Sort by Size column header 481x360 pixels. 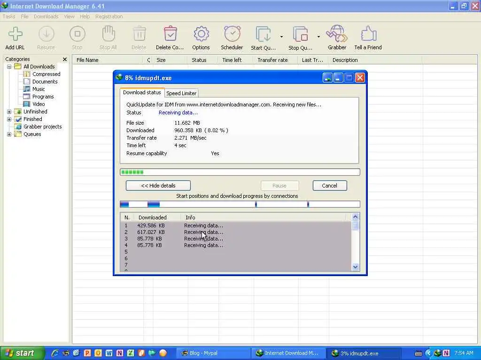coord(170,60)
